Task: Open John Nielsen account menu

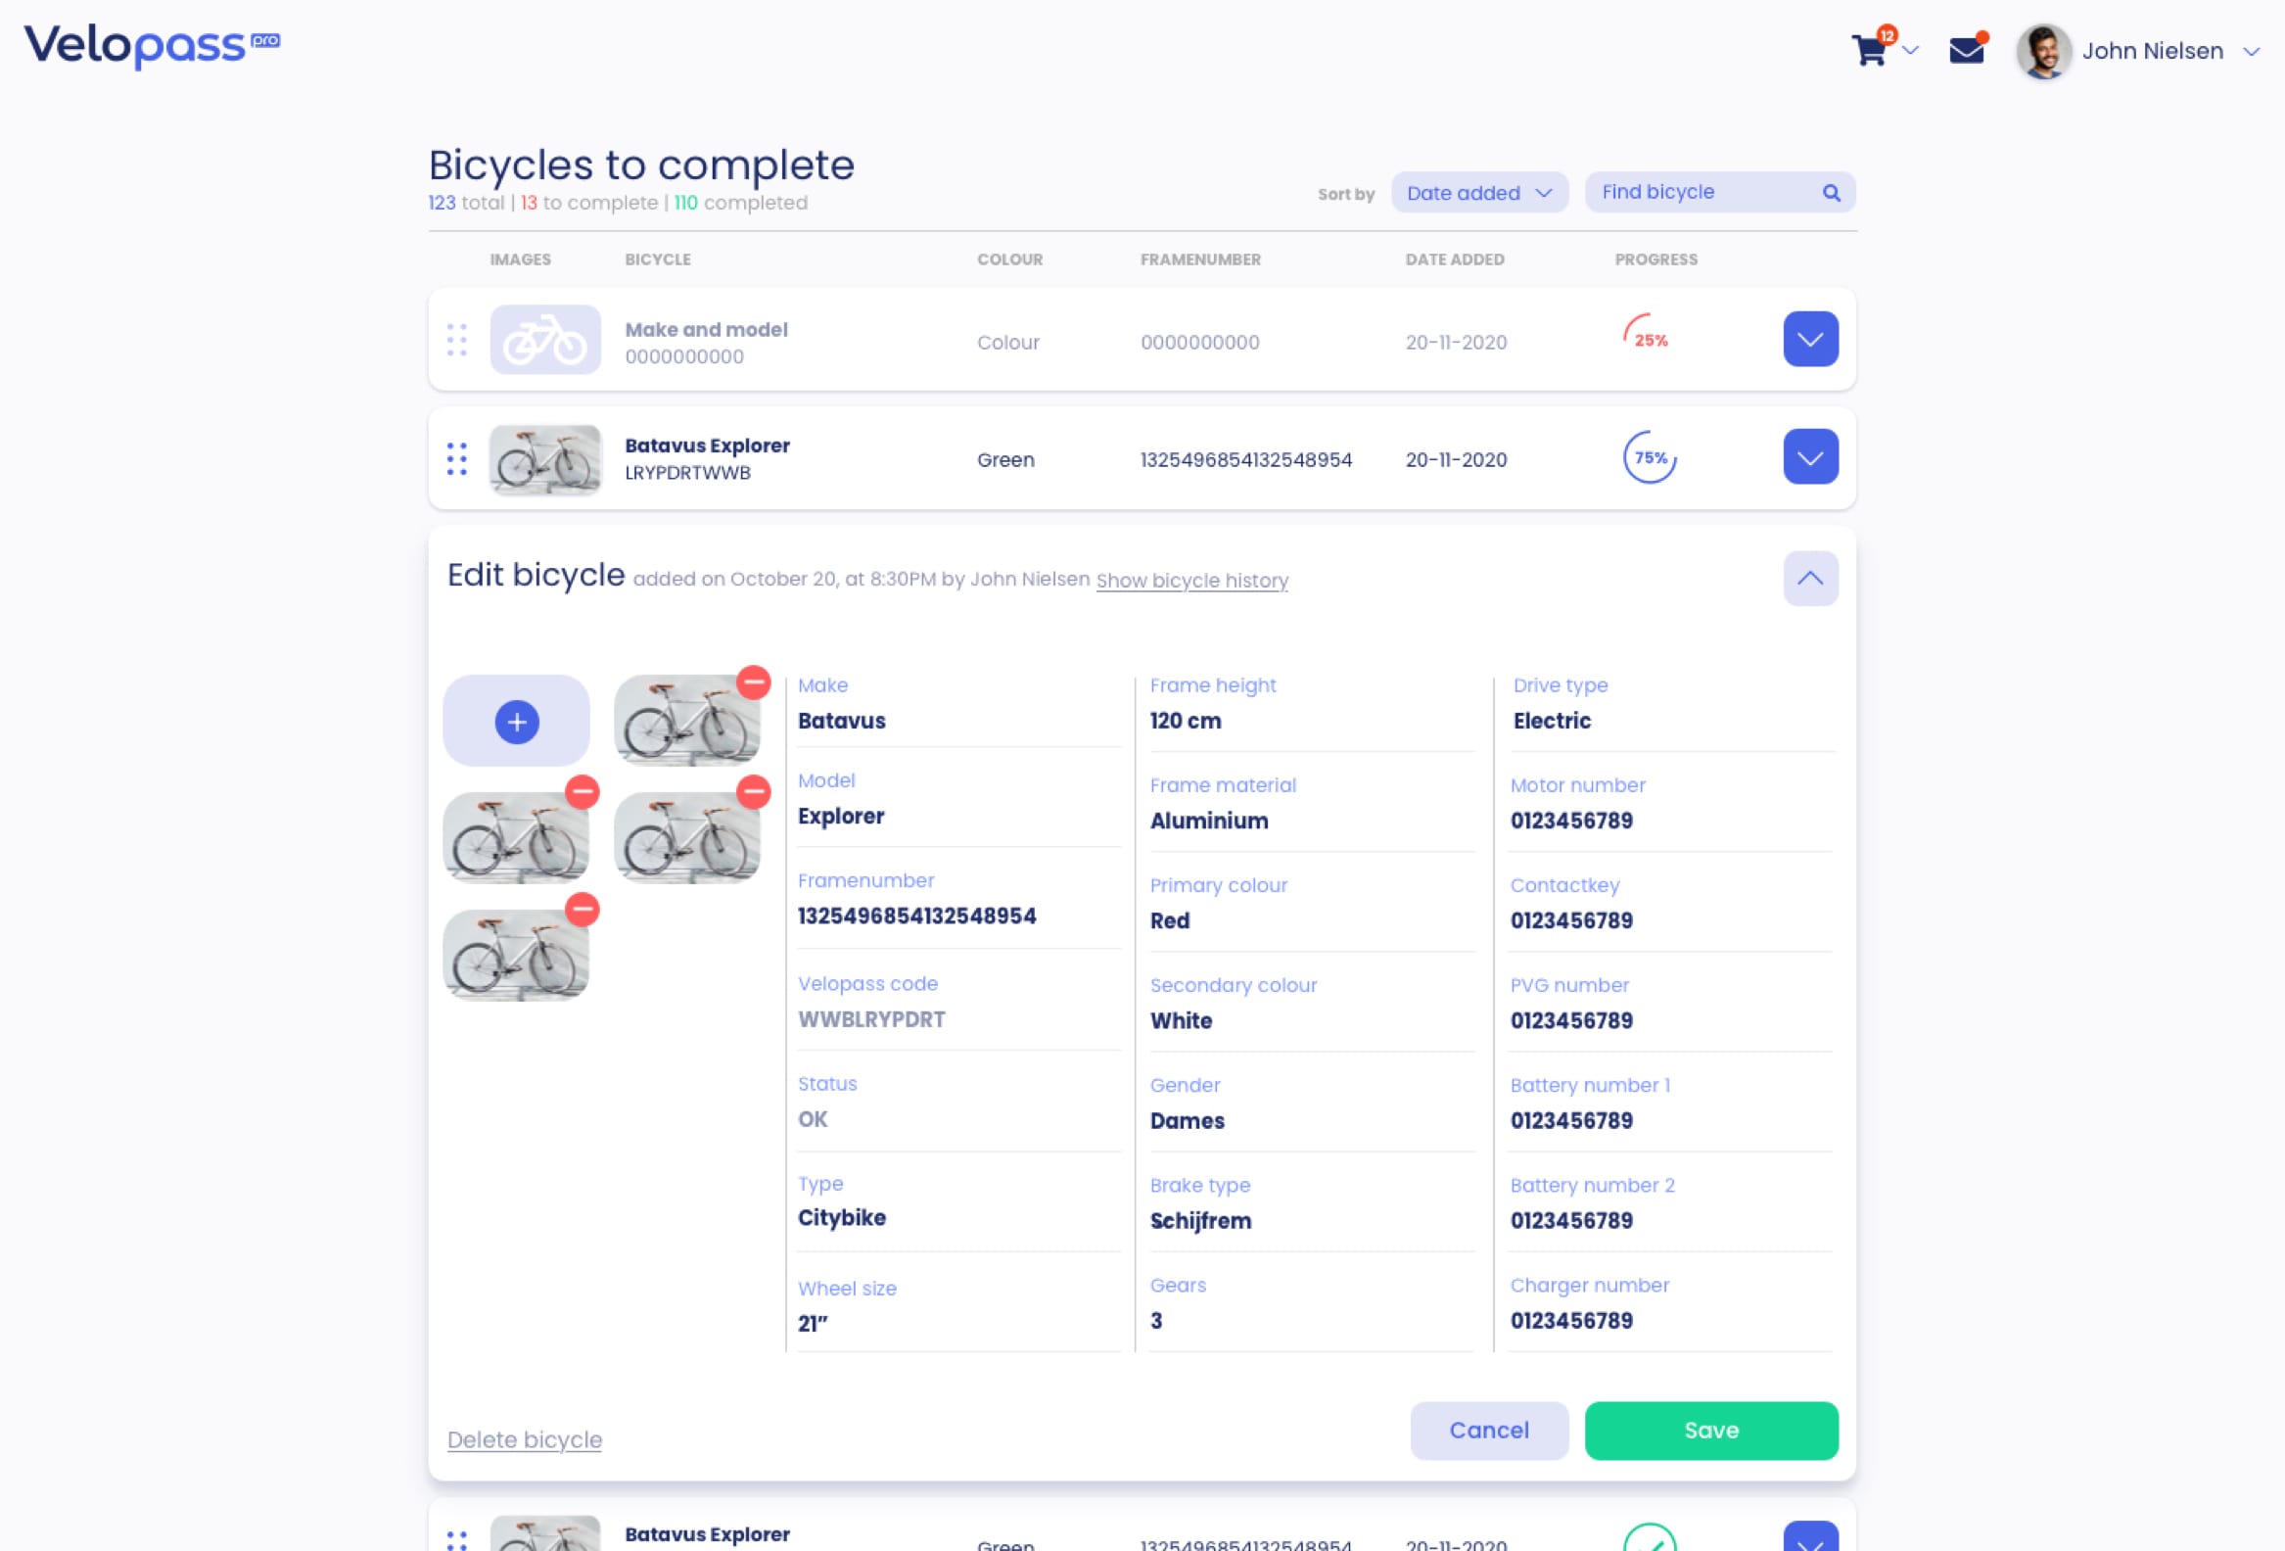Action: [2138, 51]
